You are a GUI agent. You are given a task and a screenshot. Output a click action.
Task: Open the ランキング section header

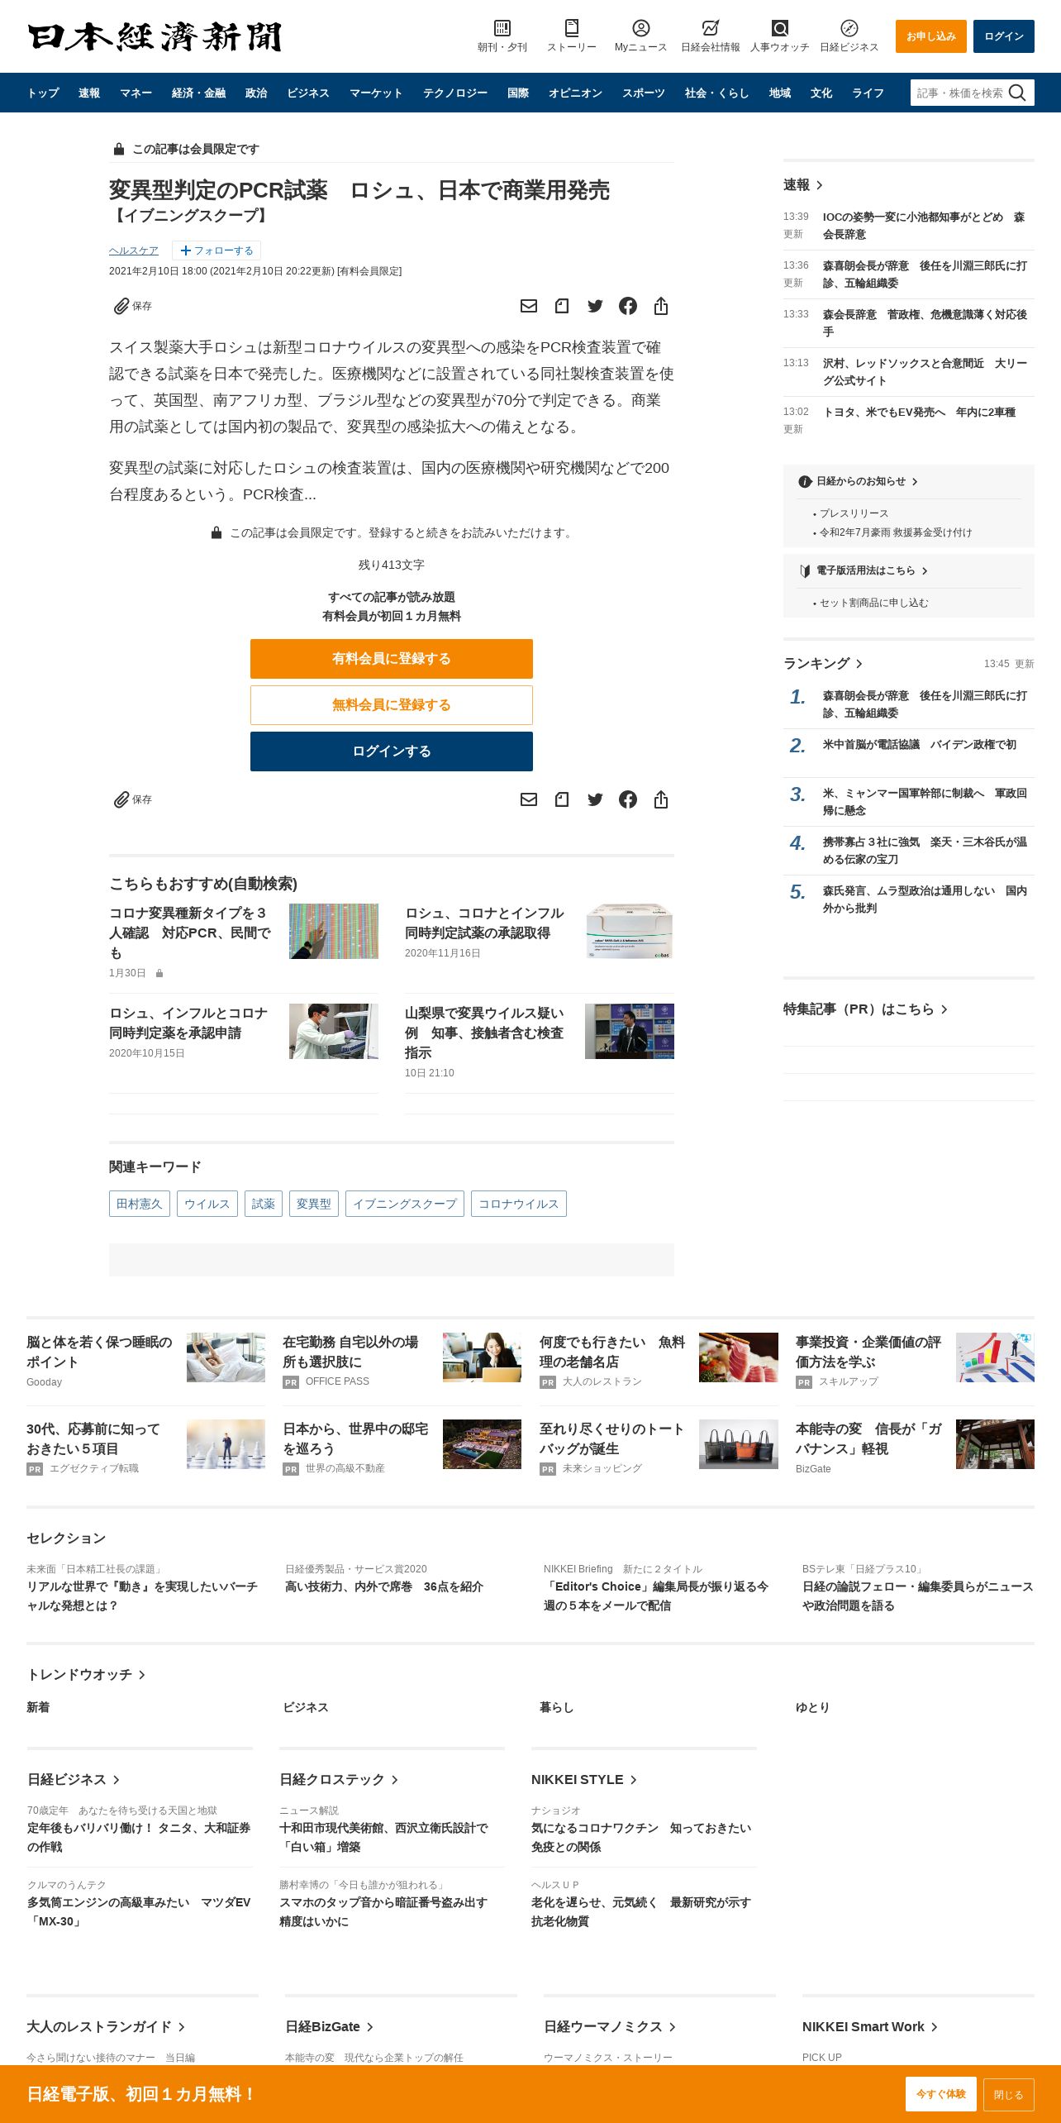[823, 664]
